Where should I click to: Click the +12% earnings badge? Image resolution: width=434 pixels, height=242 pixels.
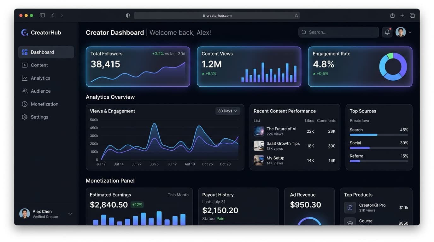click(137, 205)
